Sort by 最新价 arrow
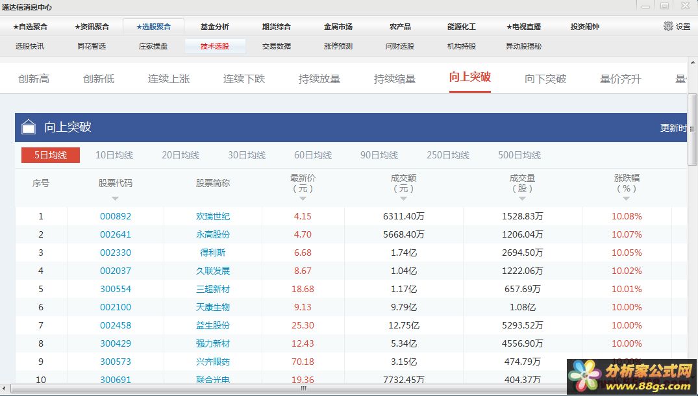Screen dimensions: 698x396 (303, 199)
